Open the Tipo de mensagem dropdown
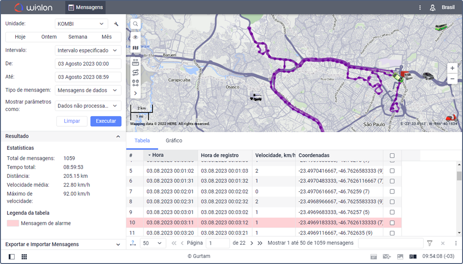This screenshot has width=463, height=264. click(x=88, y=90)
